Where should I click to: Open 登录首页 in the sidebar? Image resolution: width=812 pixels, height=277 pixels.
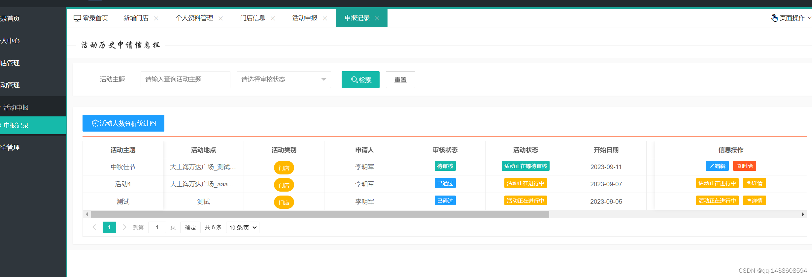33,18
